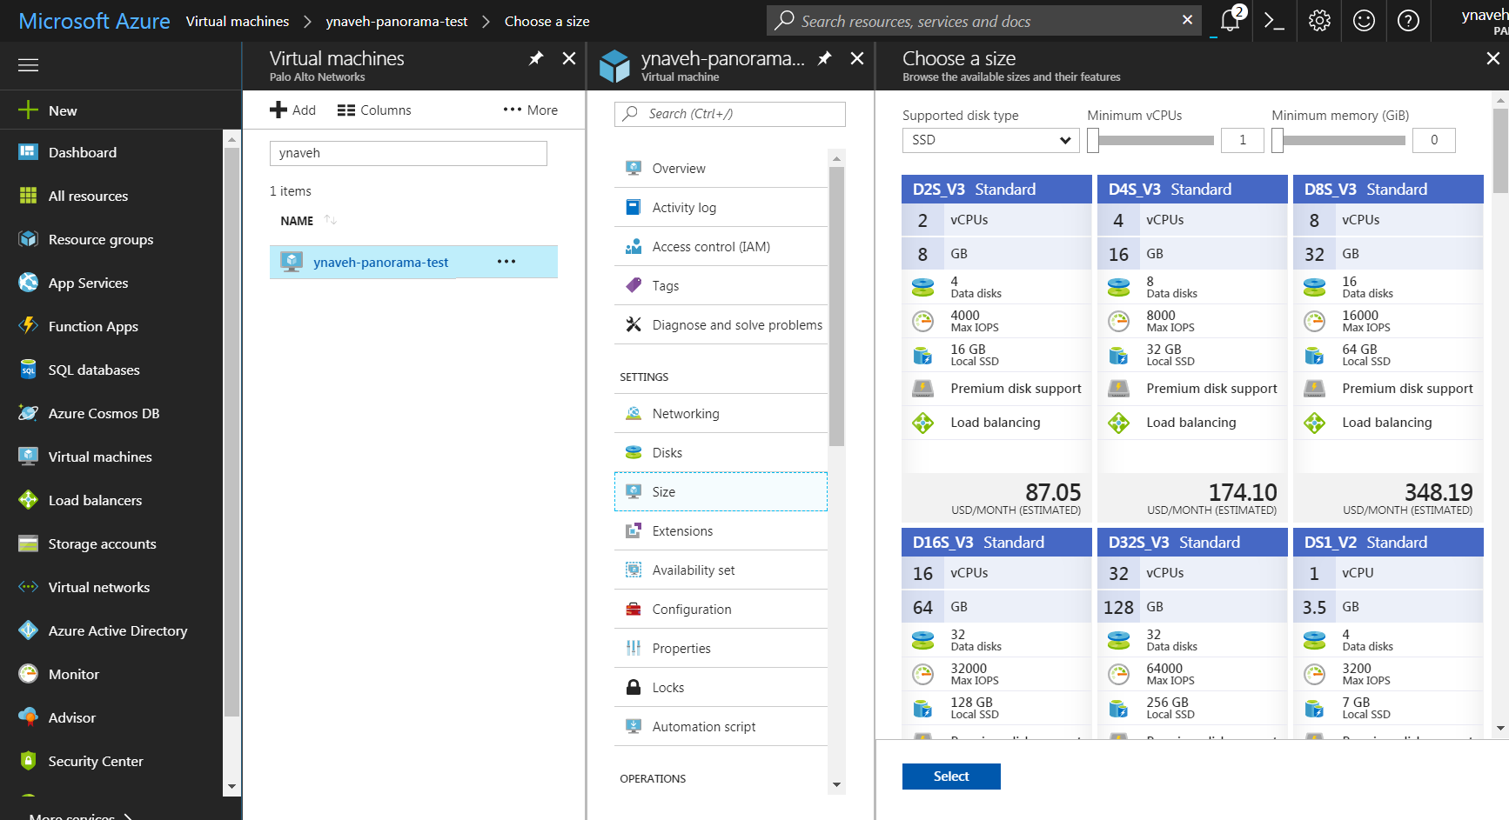Open the Supported disk type dropdown
This screenshot has height=820, width=1509.
[990, 140]
